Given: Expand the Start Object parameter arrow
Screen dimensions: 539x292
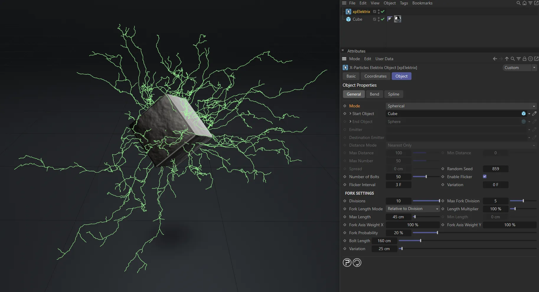Looking at the screenshot, I should click(350, 114).
